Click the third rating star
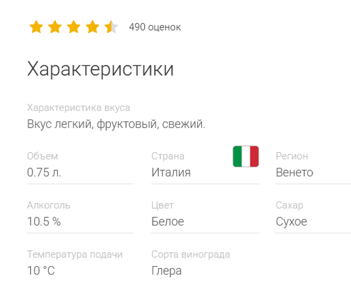 tap(74, 27)
